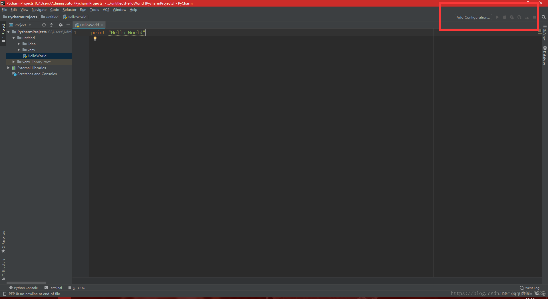Click the Debug bug icon
This screenshot has height=299, width=548.
pyautogui.click(x=505, y=17)
